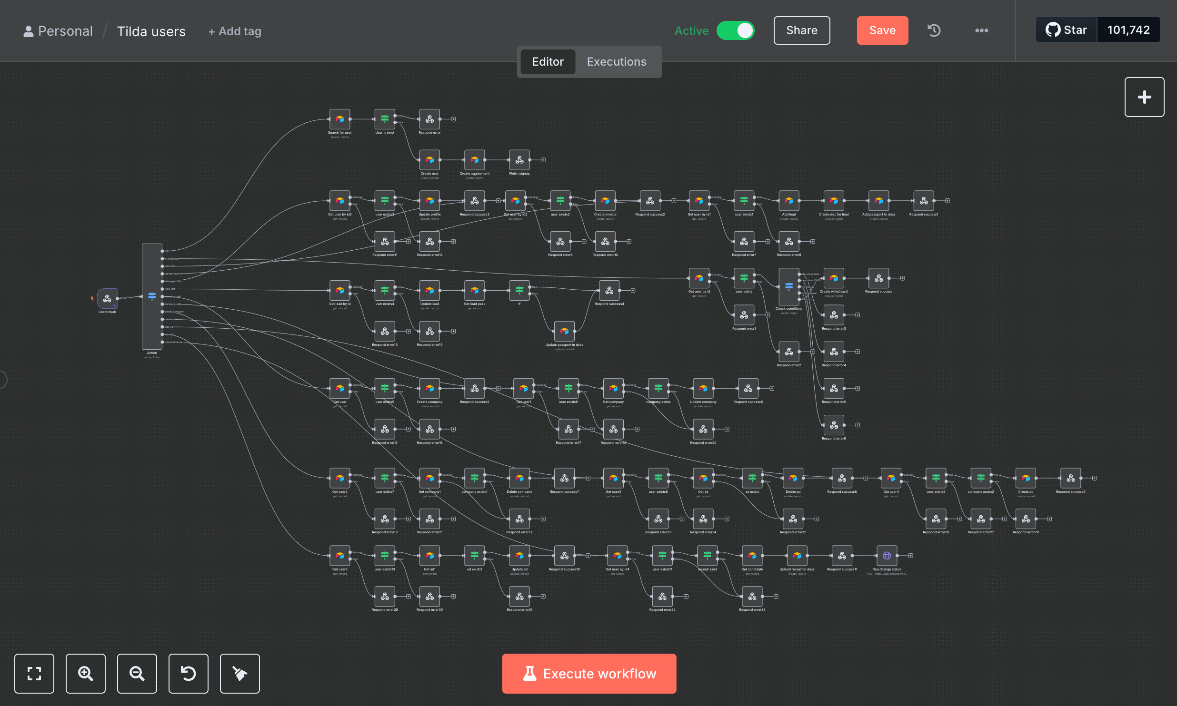Click the tidy up workflow broom icon
The height and width of the screenshot is (706, 1177).
(240, 673)
